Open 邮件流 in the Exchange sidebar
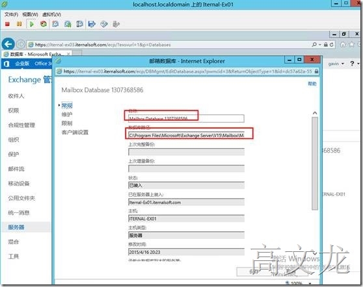Image resolution: width=363 pixels, height=287 pixels. [x=16, y=169]
